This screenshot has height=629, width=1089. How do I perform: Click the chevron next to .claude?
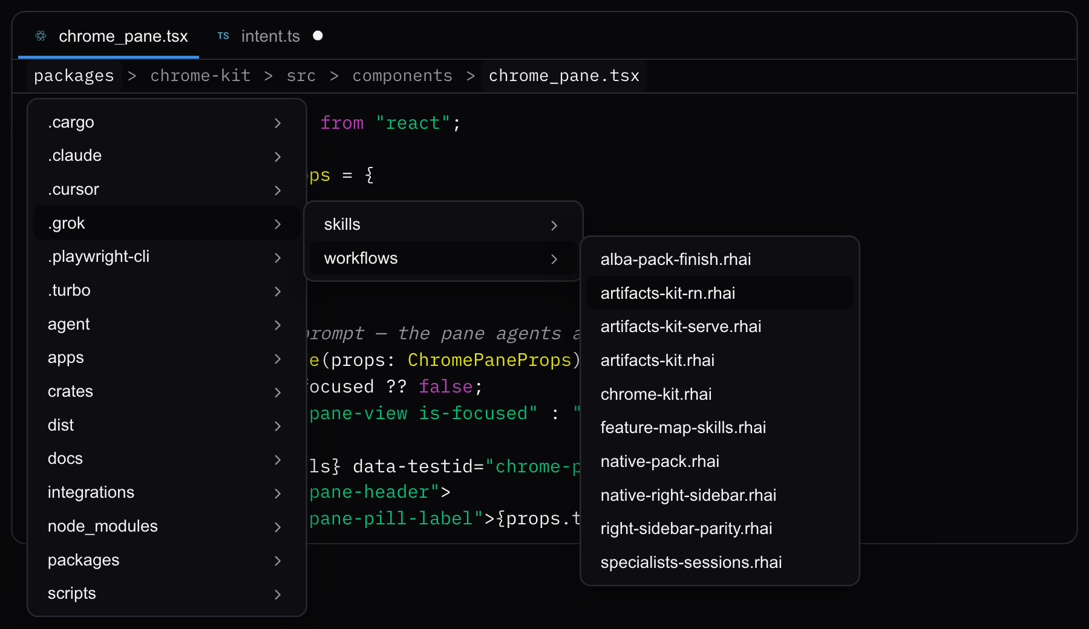(x=278, y=157)
